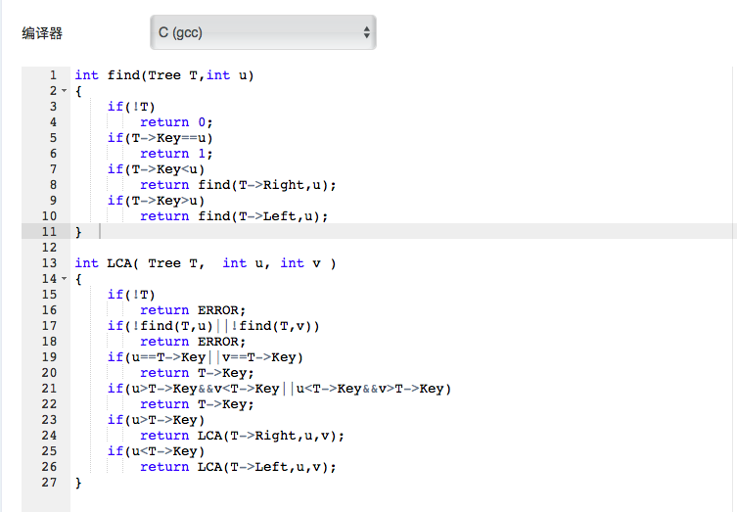Viewport: 737px width, 512px height.
Task: Click the closing brace on line 11
Action: (78, 232)
